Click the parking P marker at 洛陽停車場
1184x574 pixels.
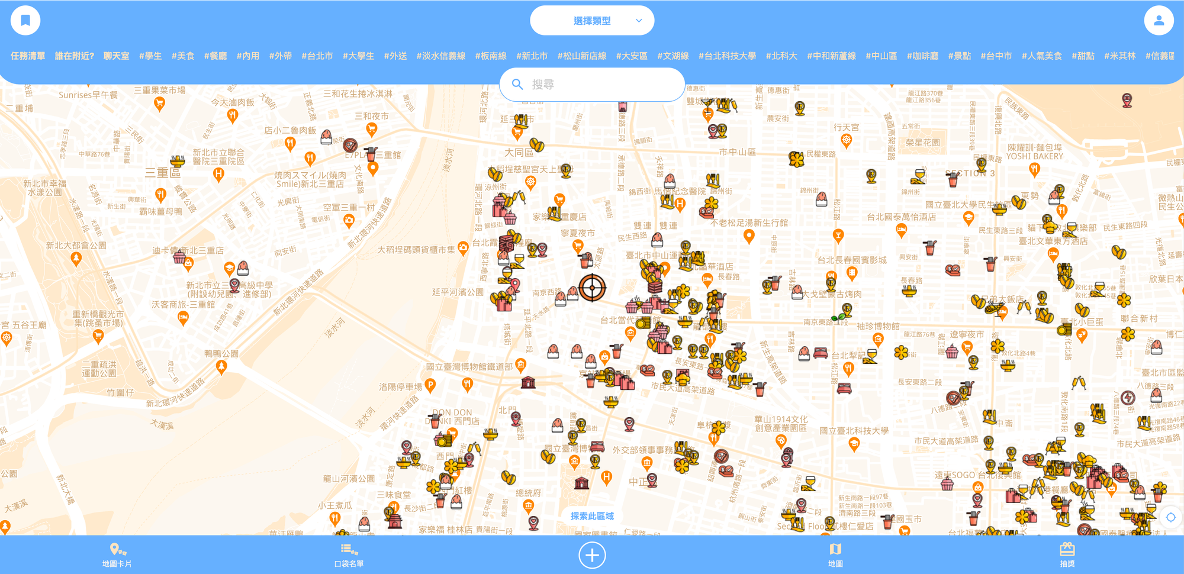coord(431,385)
